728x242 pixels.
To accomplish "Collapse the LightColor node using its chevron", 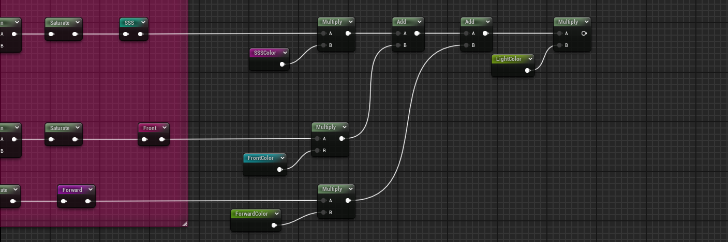I will (530, 59).
